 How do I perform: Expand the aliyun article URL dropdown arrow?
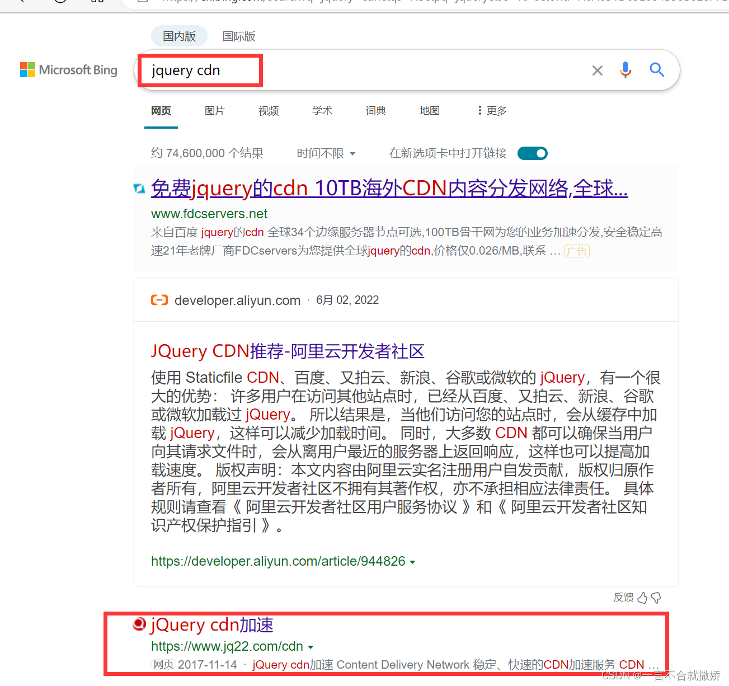point(412,562)
